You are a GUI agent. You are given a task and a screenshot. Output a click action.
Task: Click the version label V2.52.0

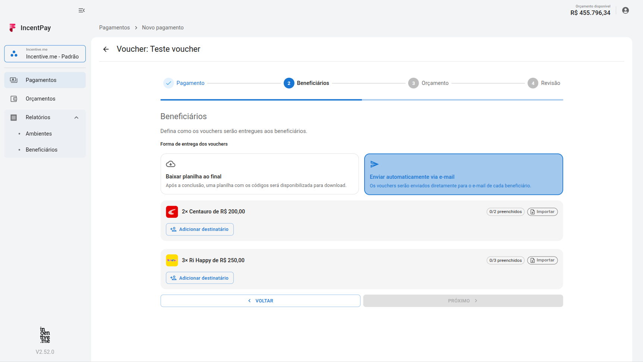click(x=45, y=352)
